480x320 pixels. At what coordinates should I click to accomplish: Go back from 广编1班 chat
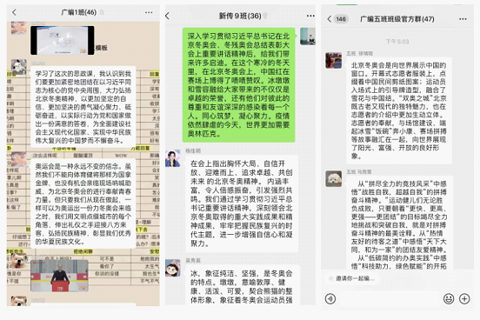pyautogui.click(x=14, y=12)
